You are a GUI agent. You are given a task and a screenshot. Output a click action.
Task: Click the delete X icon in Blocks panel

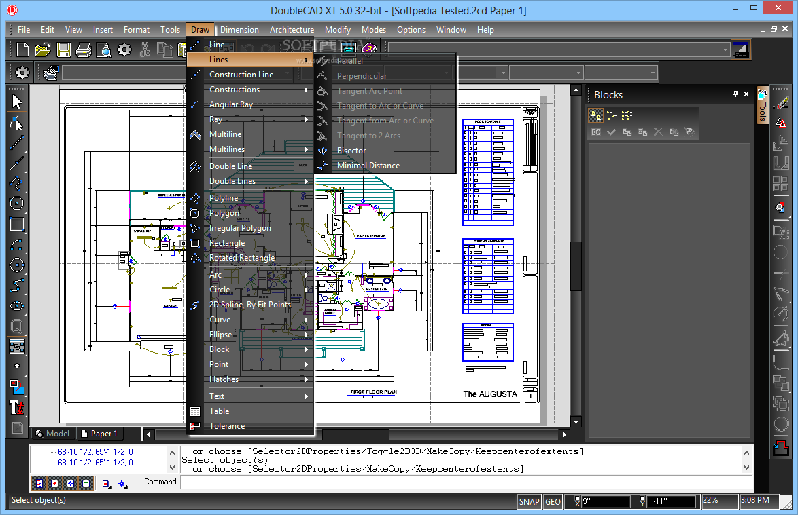658,132
